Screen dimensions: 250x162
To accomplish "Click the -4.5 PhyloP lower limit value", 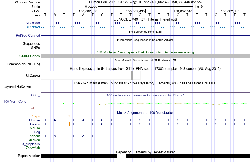I will (x=34, y=108).
